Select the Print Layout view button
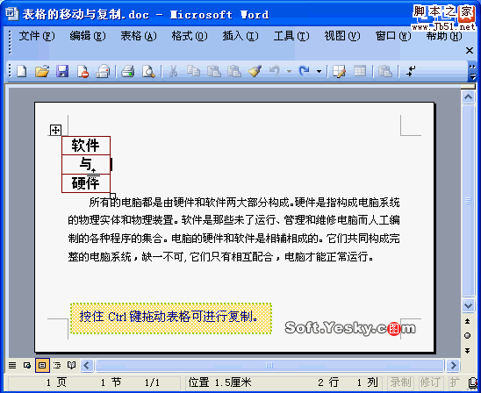This screenshot has height=393, width=481. (42, 366)
